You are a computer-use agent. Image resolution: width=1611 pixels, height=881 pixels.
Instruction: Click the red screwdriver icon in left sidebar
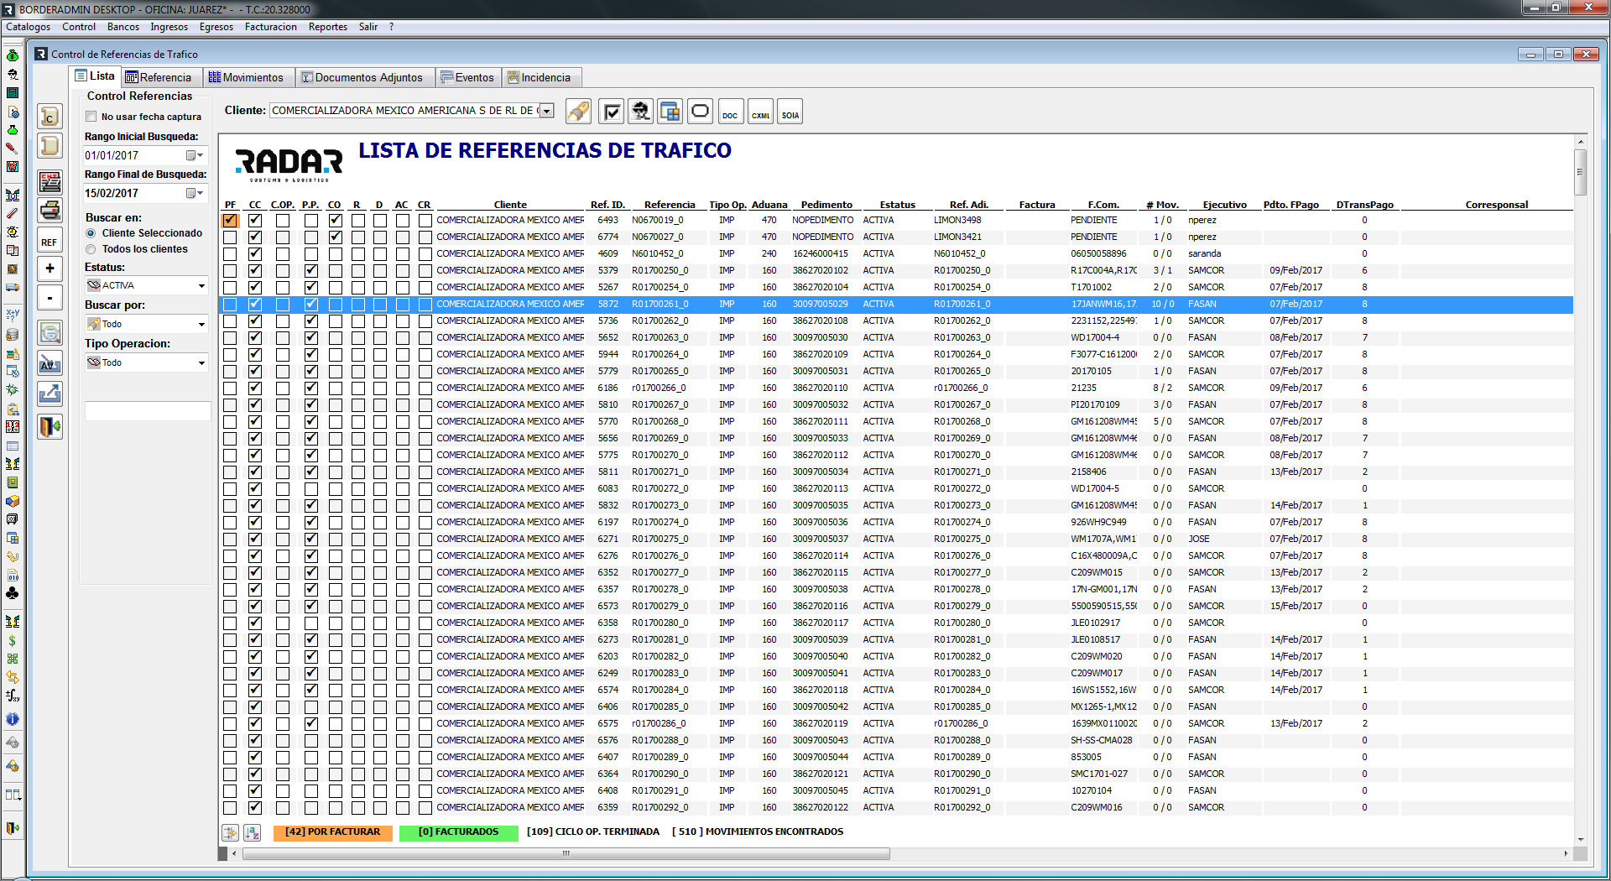(x=13, y=148)
